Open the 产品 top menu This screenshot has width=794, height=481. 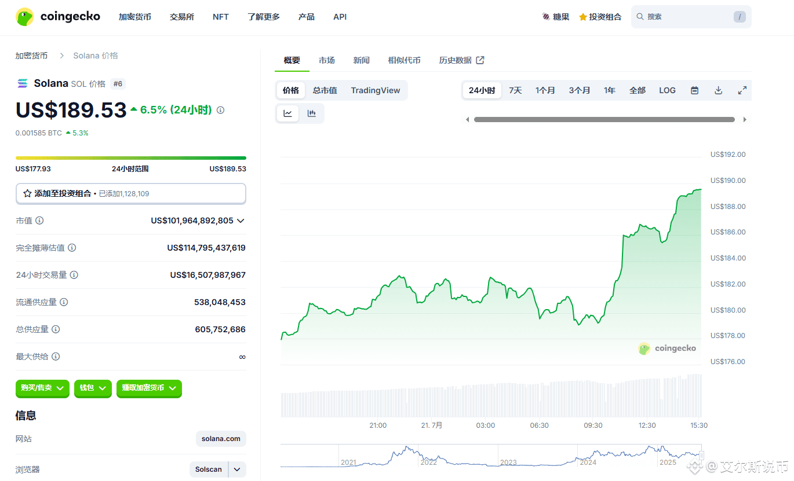(x=307, y=17)
